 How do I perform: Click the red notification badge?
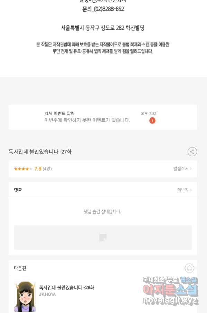pyautogui.click(x=152, y=120)
